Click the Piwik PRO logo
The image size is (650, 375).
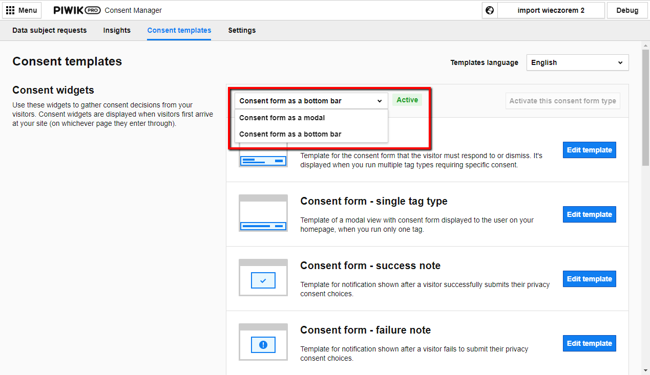tap(77, 10)
